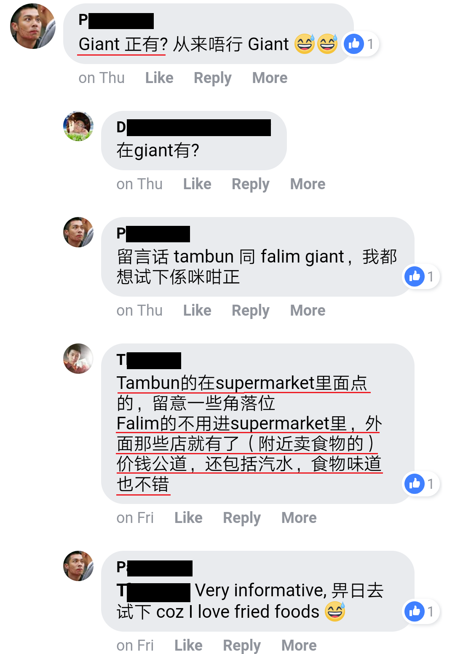The image size is (455, 654).
Task: Open the avatar beside the 在giant有? comment
Action: (78, 126)
